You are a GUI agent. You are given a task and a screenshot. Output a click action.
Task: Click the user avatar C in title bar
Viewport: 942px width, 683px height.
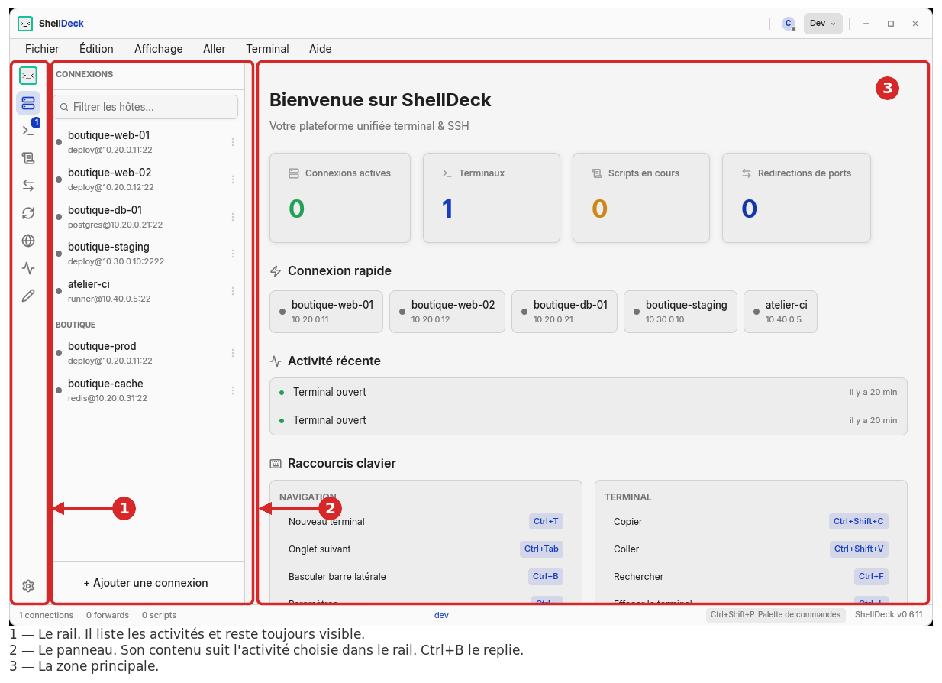[x=789, y=24]
